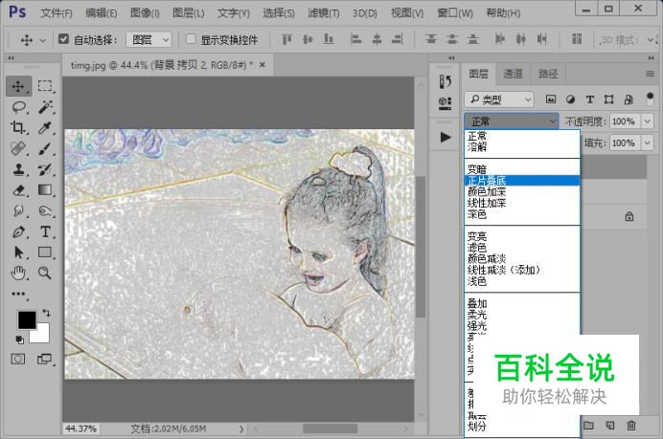Image resolution: width=663 pixels, height=439 pixels.
Task: Click the background color swatch
Action: click(43, 335)
